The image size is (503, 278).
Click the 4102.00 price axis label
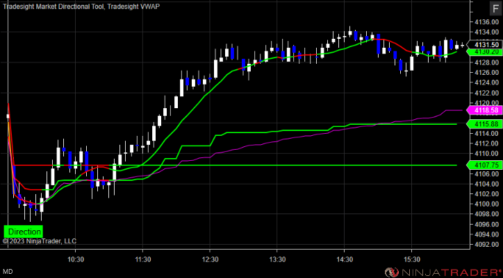click(487, 194)
